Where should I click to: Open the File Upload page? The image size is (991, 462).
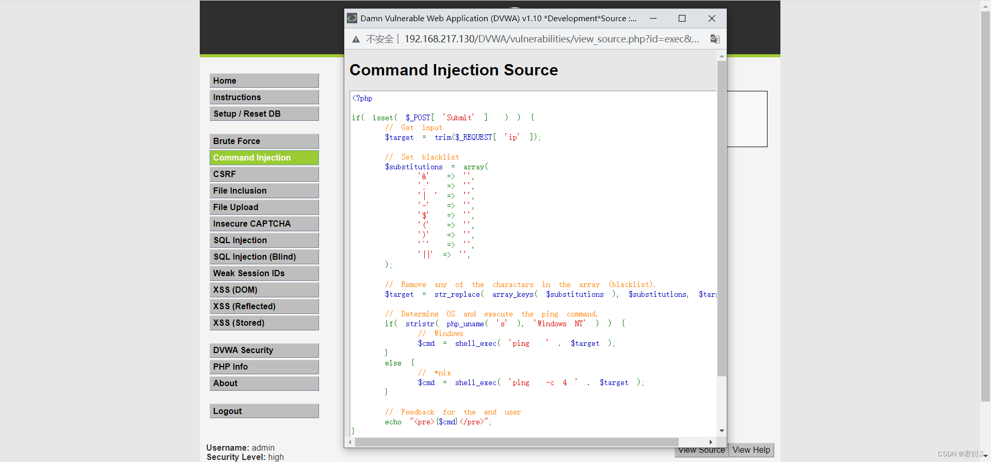point(264,207)
